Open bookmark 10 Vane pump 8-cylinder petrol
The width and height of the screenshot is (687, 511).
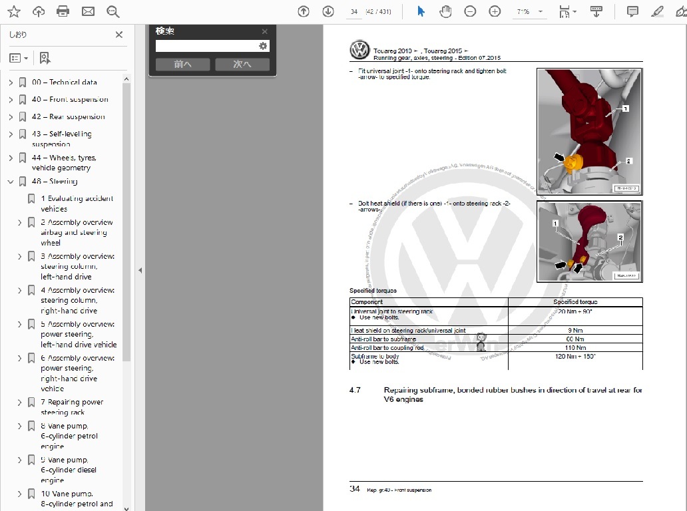coord(77,499)
